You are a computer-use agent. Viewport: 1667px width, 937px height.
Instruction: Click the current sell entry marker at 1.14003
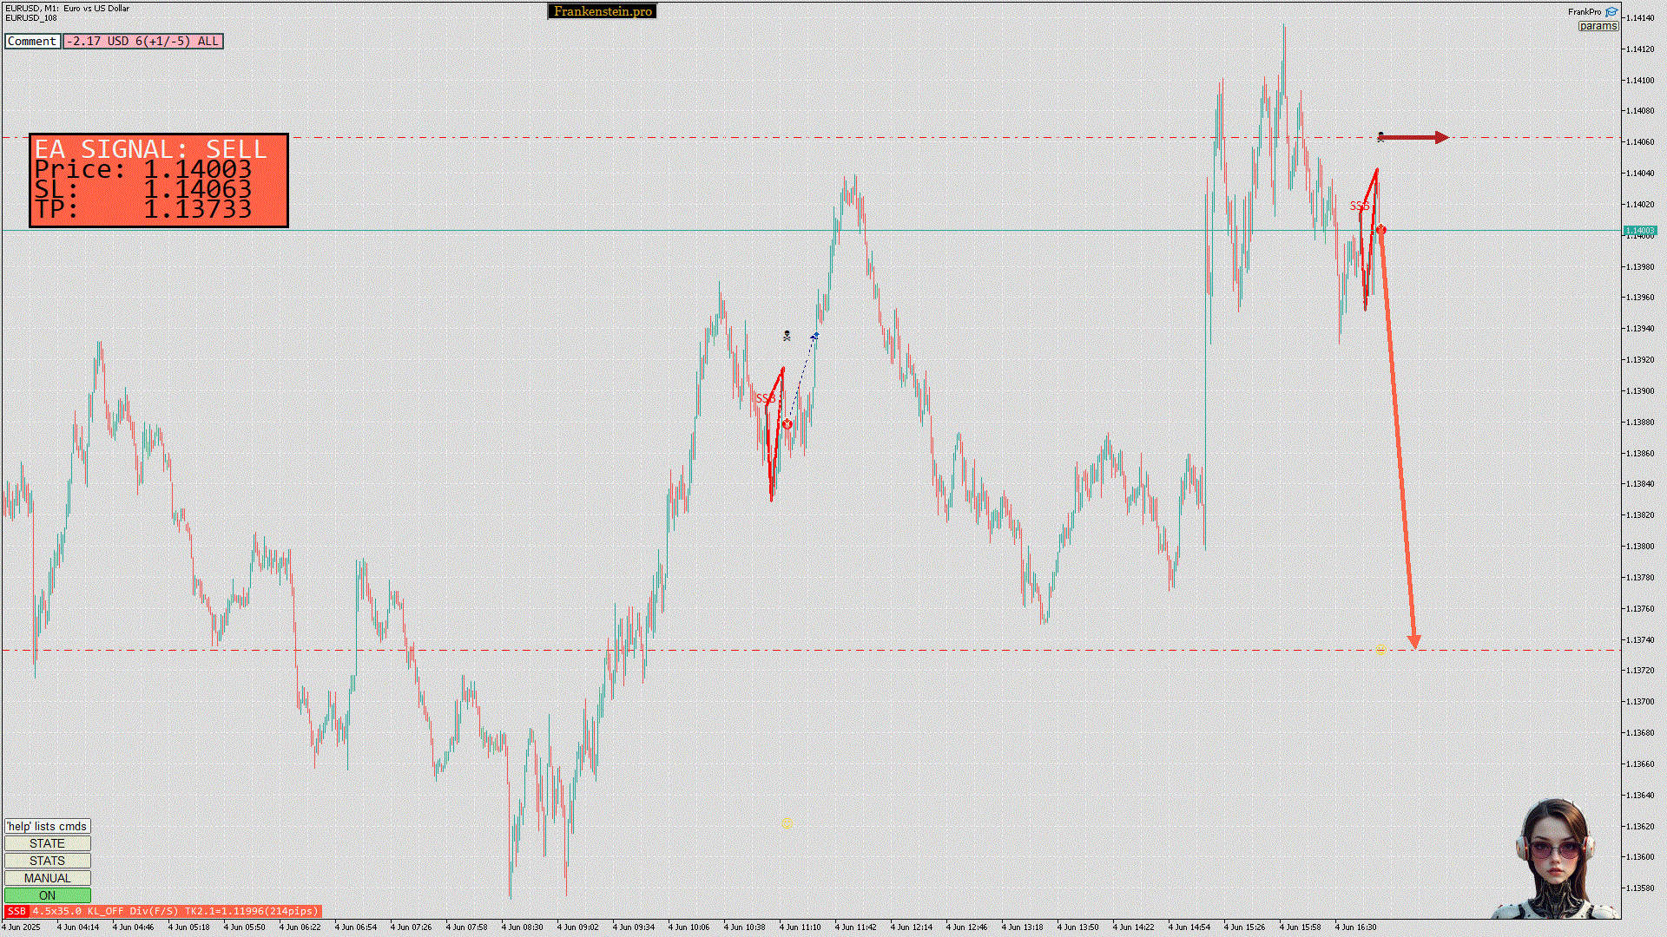click(1381, 230)
